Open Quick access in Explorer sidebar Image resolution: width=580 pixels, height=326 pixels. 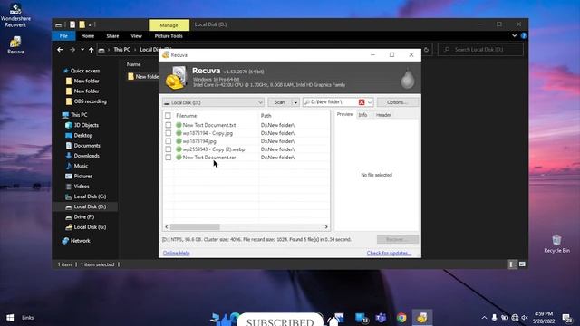85,71
